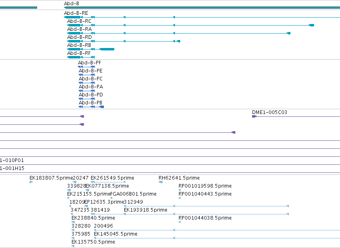Open the 1-001H15 clone label
Viewport: 340px width, 248px height.
12,168
